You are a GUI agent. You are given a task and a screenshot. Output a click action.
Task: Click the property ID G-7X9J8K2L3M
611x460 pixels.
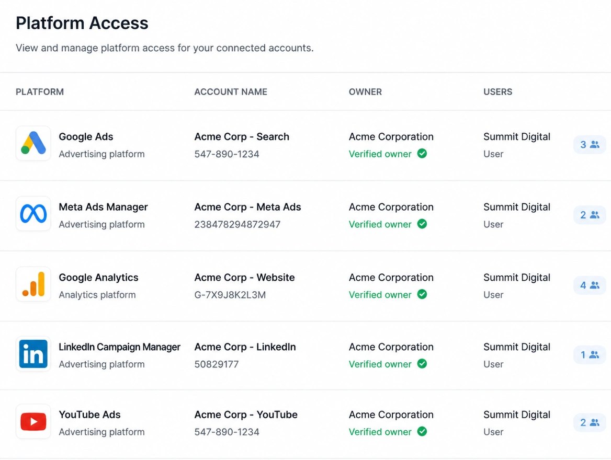[x=230, y=295]
